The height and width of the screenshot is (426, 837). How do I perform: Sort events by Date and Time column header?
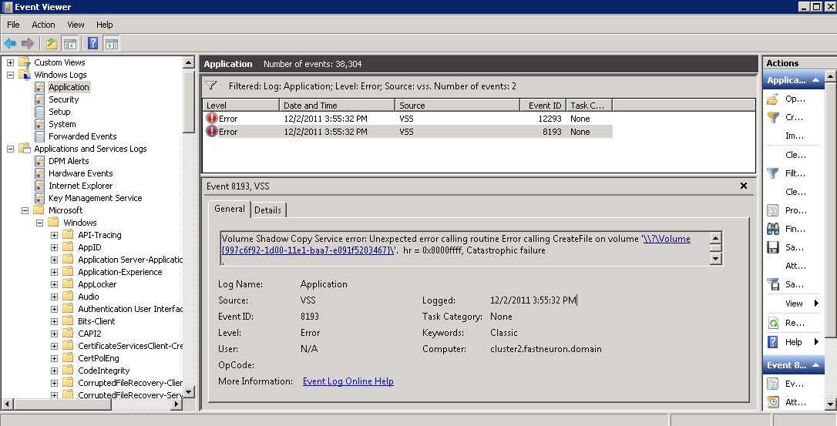pos(338,106)
